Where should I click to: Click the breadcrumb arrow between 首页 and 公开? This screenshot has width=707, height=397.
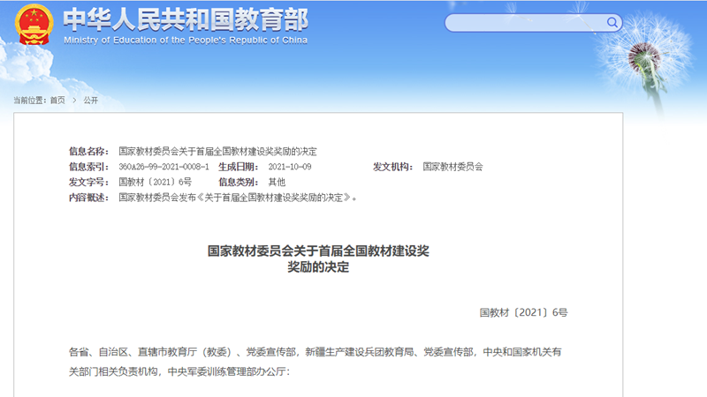pyautogui.click(x=74, y=100)
